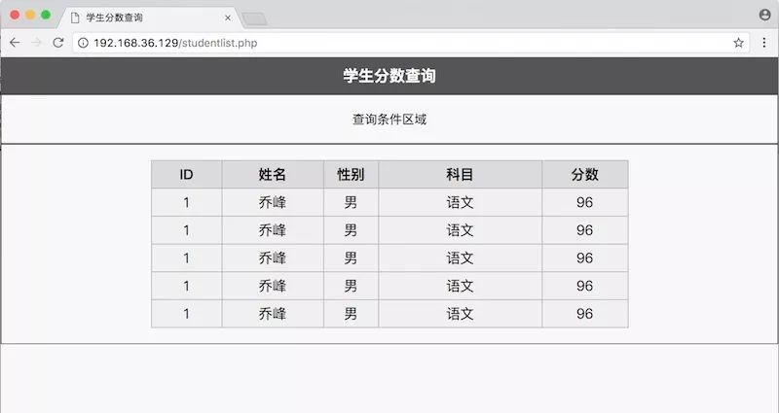The width and height of the screenshot is (779, 413).
Task: Click the 分数 column header
Action: pos(585,175)
